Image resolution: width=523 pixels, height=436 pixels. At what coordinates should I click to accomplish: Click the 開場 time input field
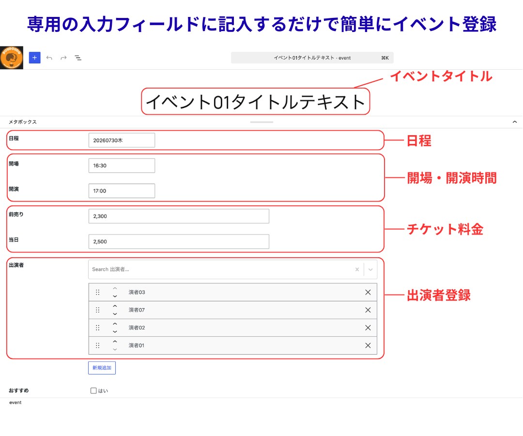click(122, 166)
